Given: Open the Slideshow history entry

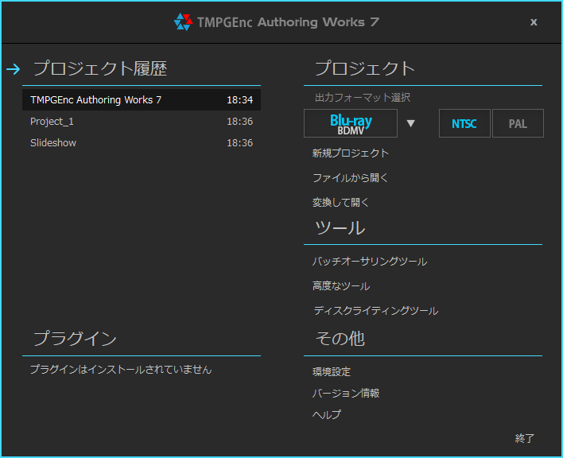Looking at the screenshot, I should [x=142, y=143].
